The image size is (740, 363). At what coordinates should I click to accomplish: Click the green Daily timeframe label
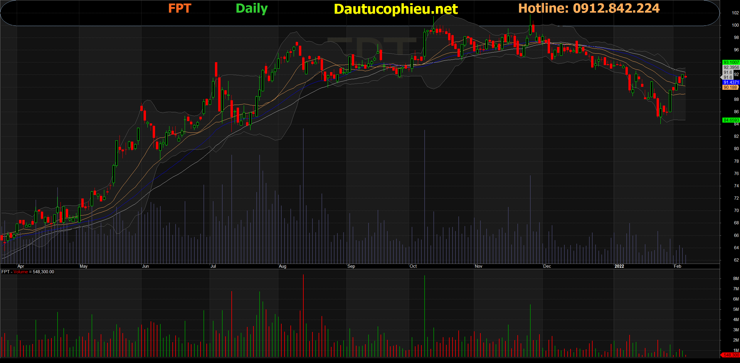[x=252, y=9]
